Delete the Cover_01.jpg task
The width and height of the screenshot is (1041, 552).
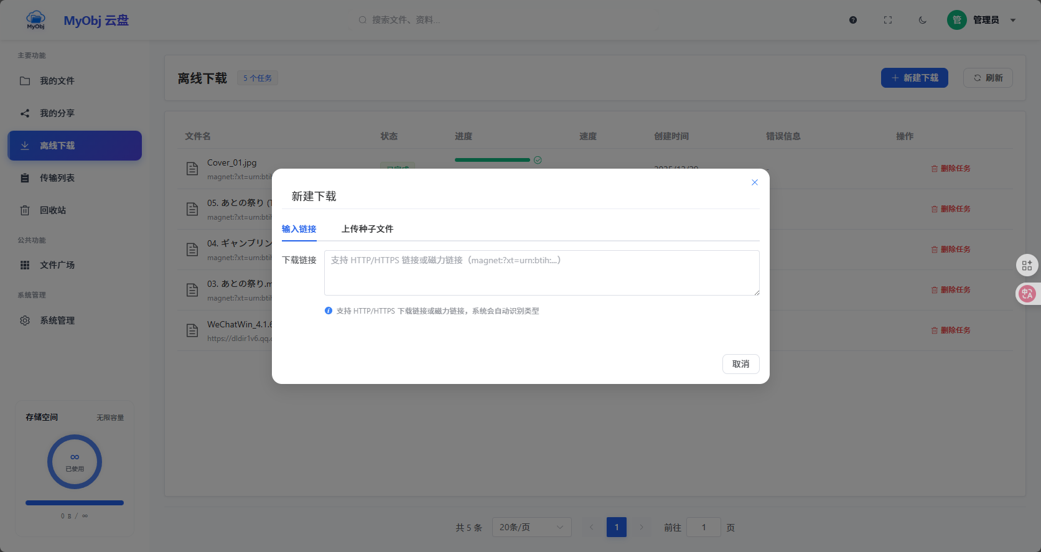951,169
